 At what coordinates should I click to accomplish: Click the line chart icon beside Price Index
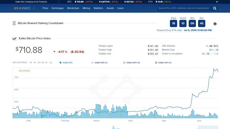pos(15,38)
